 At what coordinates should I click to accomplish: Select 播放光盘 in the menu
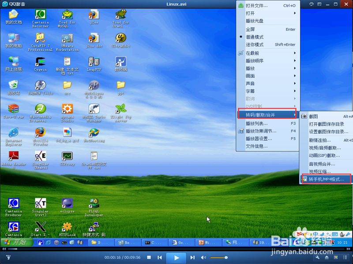pyautogui.click(x=268, y=21)
